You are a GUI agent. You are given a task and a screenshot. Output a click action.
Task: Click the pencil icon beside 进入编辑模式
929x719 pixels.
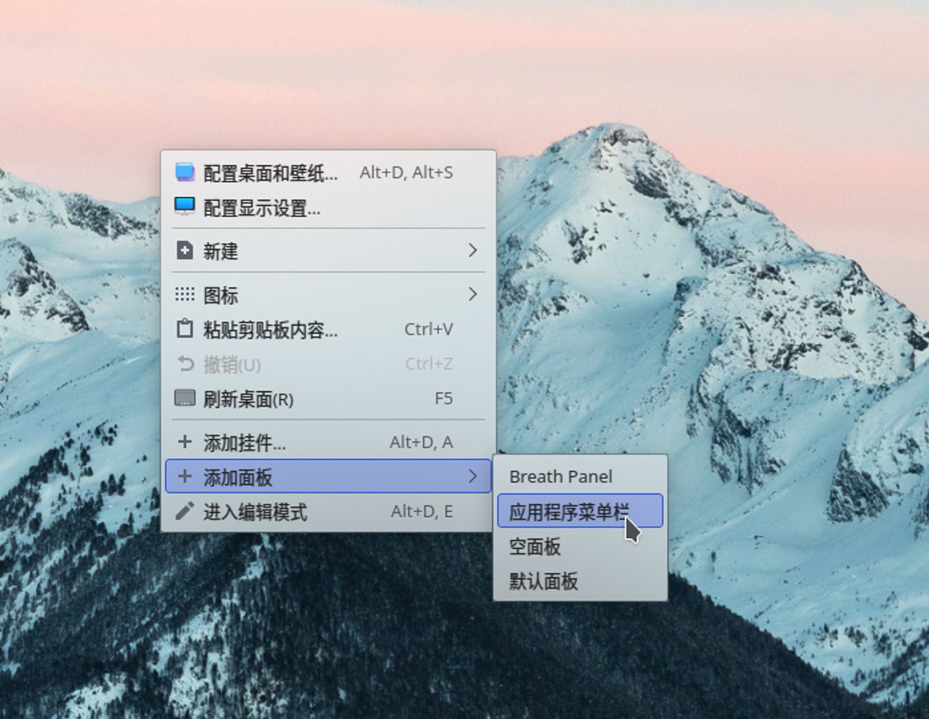185,511
